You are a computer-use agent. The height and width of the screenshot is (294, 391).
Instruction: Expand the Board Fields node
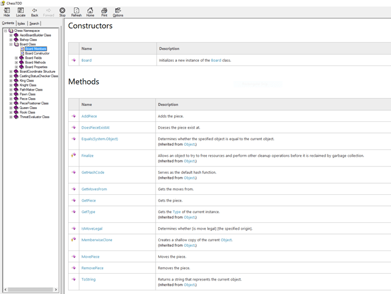click(16, 58)
